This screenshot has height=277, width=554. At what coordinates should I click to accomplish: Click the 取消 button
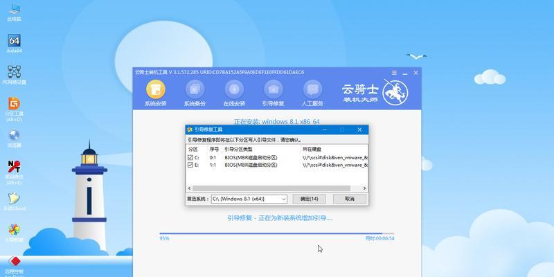(350, 199)
